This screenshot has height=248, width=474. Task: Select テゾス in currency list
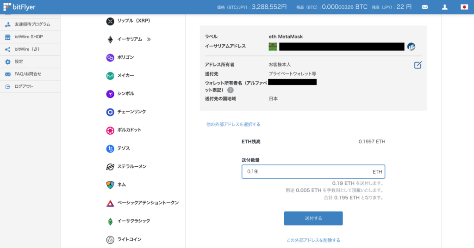[123, 148]
